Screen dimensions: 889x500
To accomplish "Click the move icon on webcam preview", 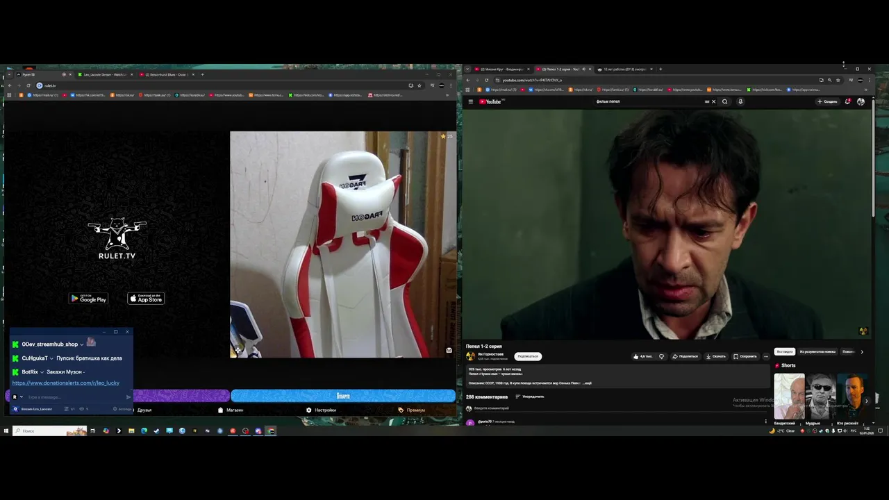I will pos(237,350).
